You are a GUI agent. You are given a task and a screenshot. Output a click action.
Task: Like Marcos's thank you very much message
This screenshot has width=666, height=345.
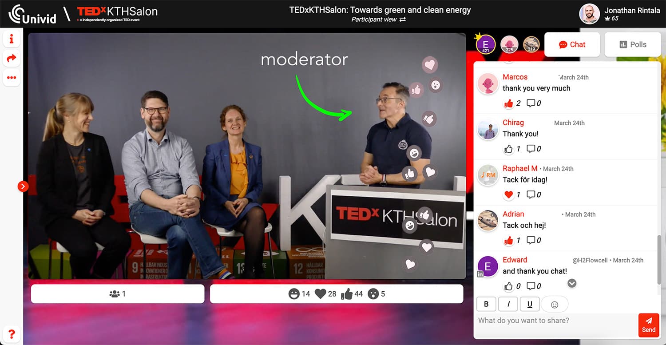(x=508, y=103)
